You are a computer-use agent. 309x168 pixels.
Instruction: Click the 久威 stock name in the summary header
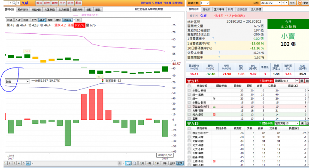click(x=203, y=16)
